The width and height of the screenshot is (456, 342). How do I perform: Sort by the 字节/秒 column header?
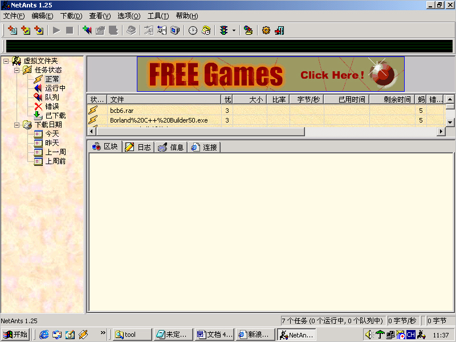pos(307,99)
